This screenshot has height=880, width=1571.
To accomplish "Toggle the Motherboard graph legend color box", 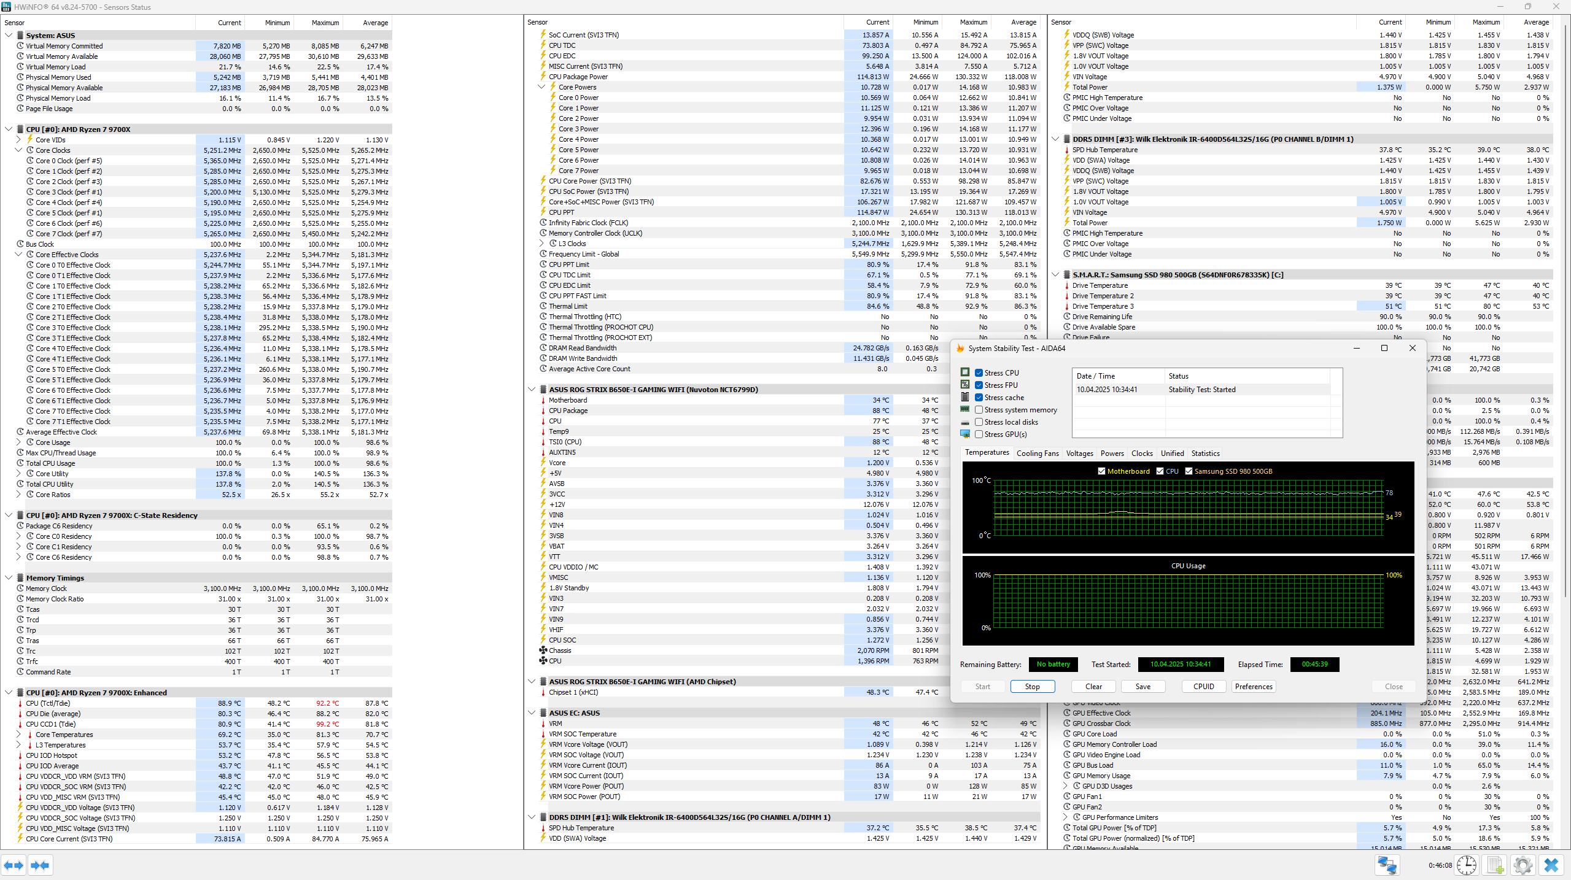I will [1101, 471].
